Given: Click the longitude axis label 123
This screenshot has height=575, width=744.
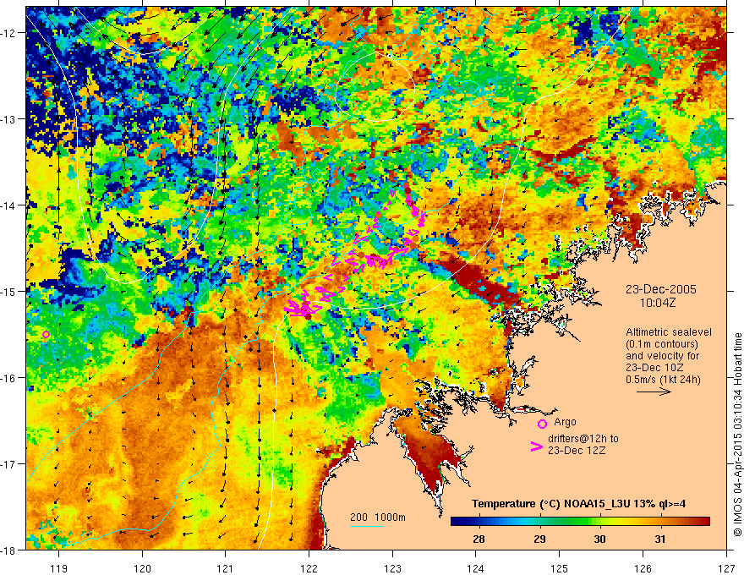Looking at the screenshot, I should click(x=392, y=568).
